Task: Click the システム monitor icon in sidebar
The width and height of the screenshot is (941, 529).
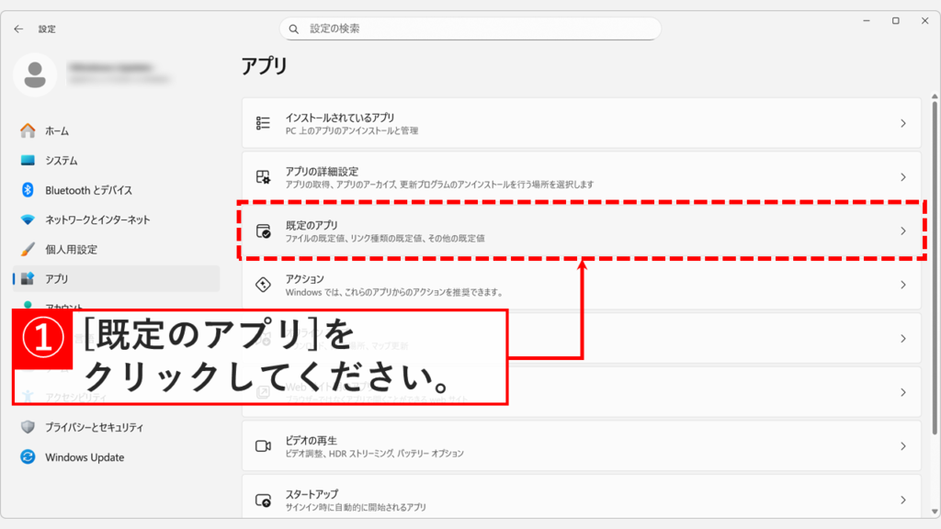Action: (x=28, y=160)
